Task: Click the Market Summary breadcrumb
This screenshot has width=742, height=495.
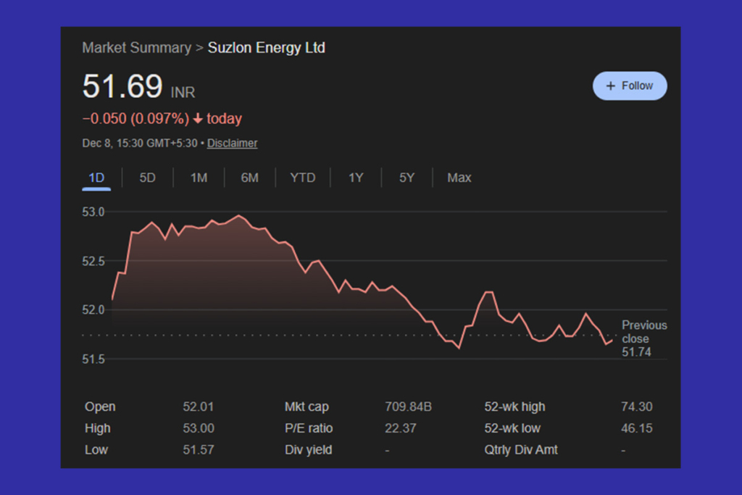Action: pos(136,48)
